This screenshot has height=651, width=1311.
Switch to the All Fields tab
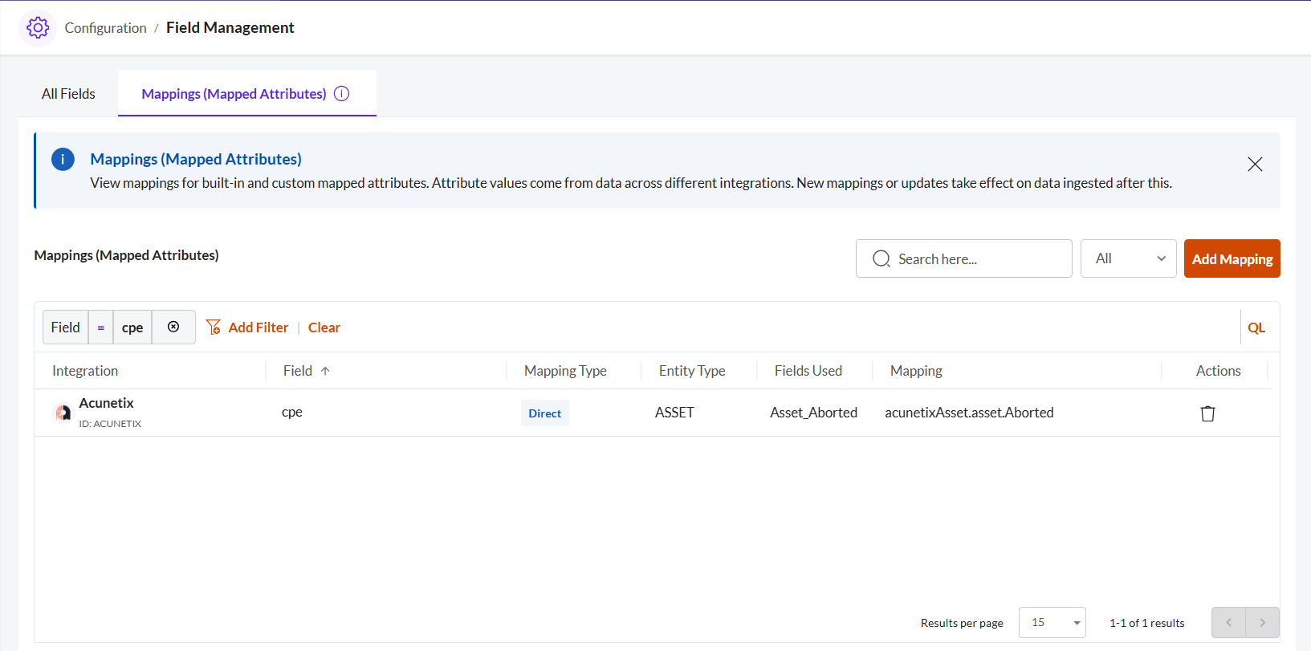(x=68, y=94)
